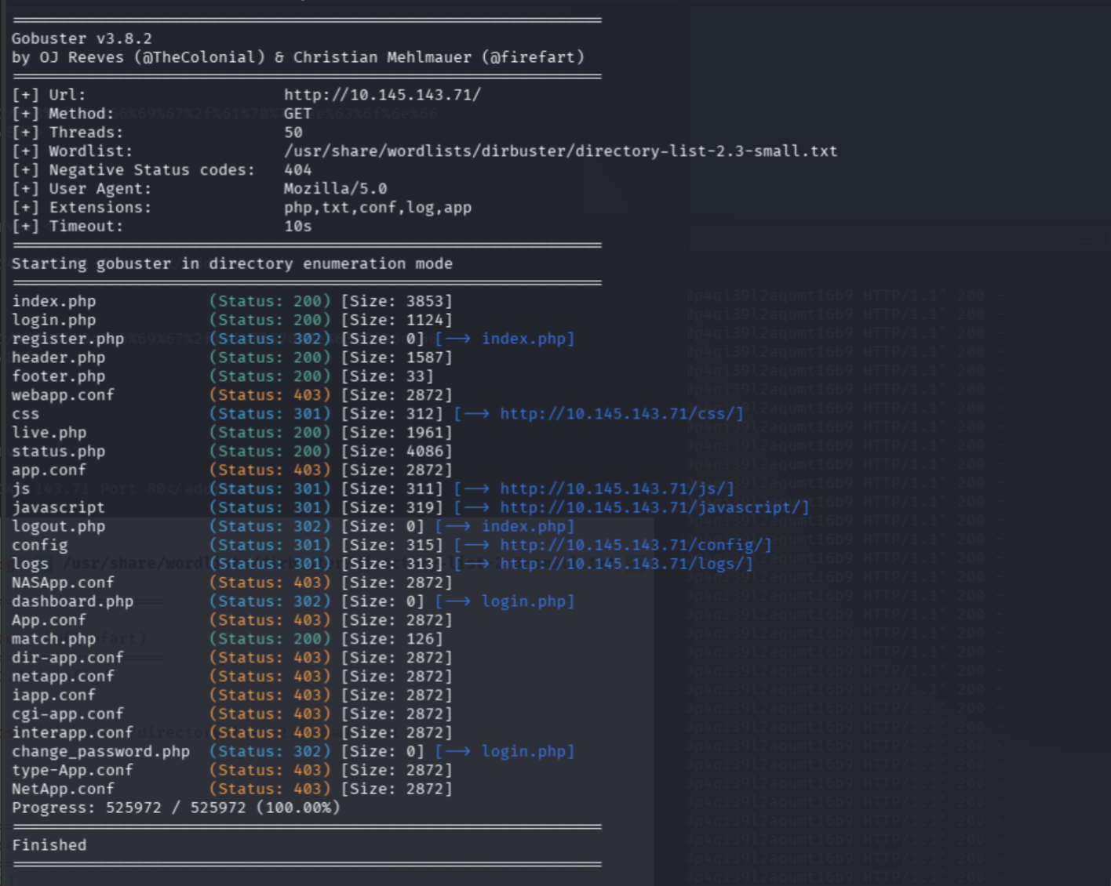
Task: Click the target URL http://10.145.143.71/
Action: 382,95
